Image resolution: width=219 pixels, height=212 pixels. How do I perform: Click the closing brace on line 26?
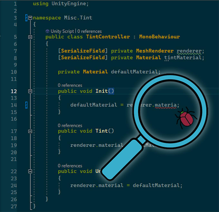tap(47, 199)
